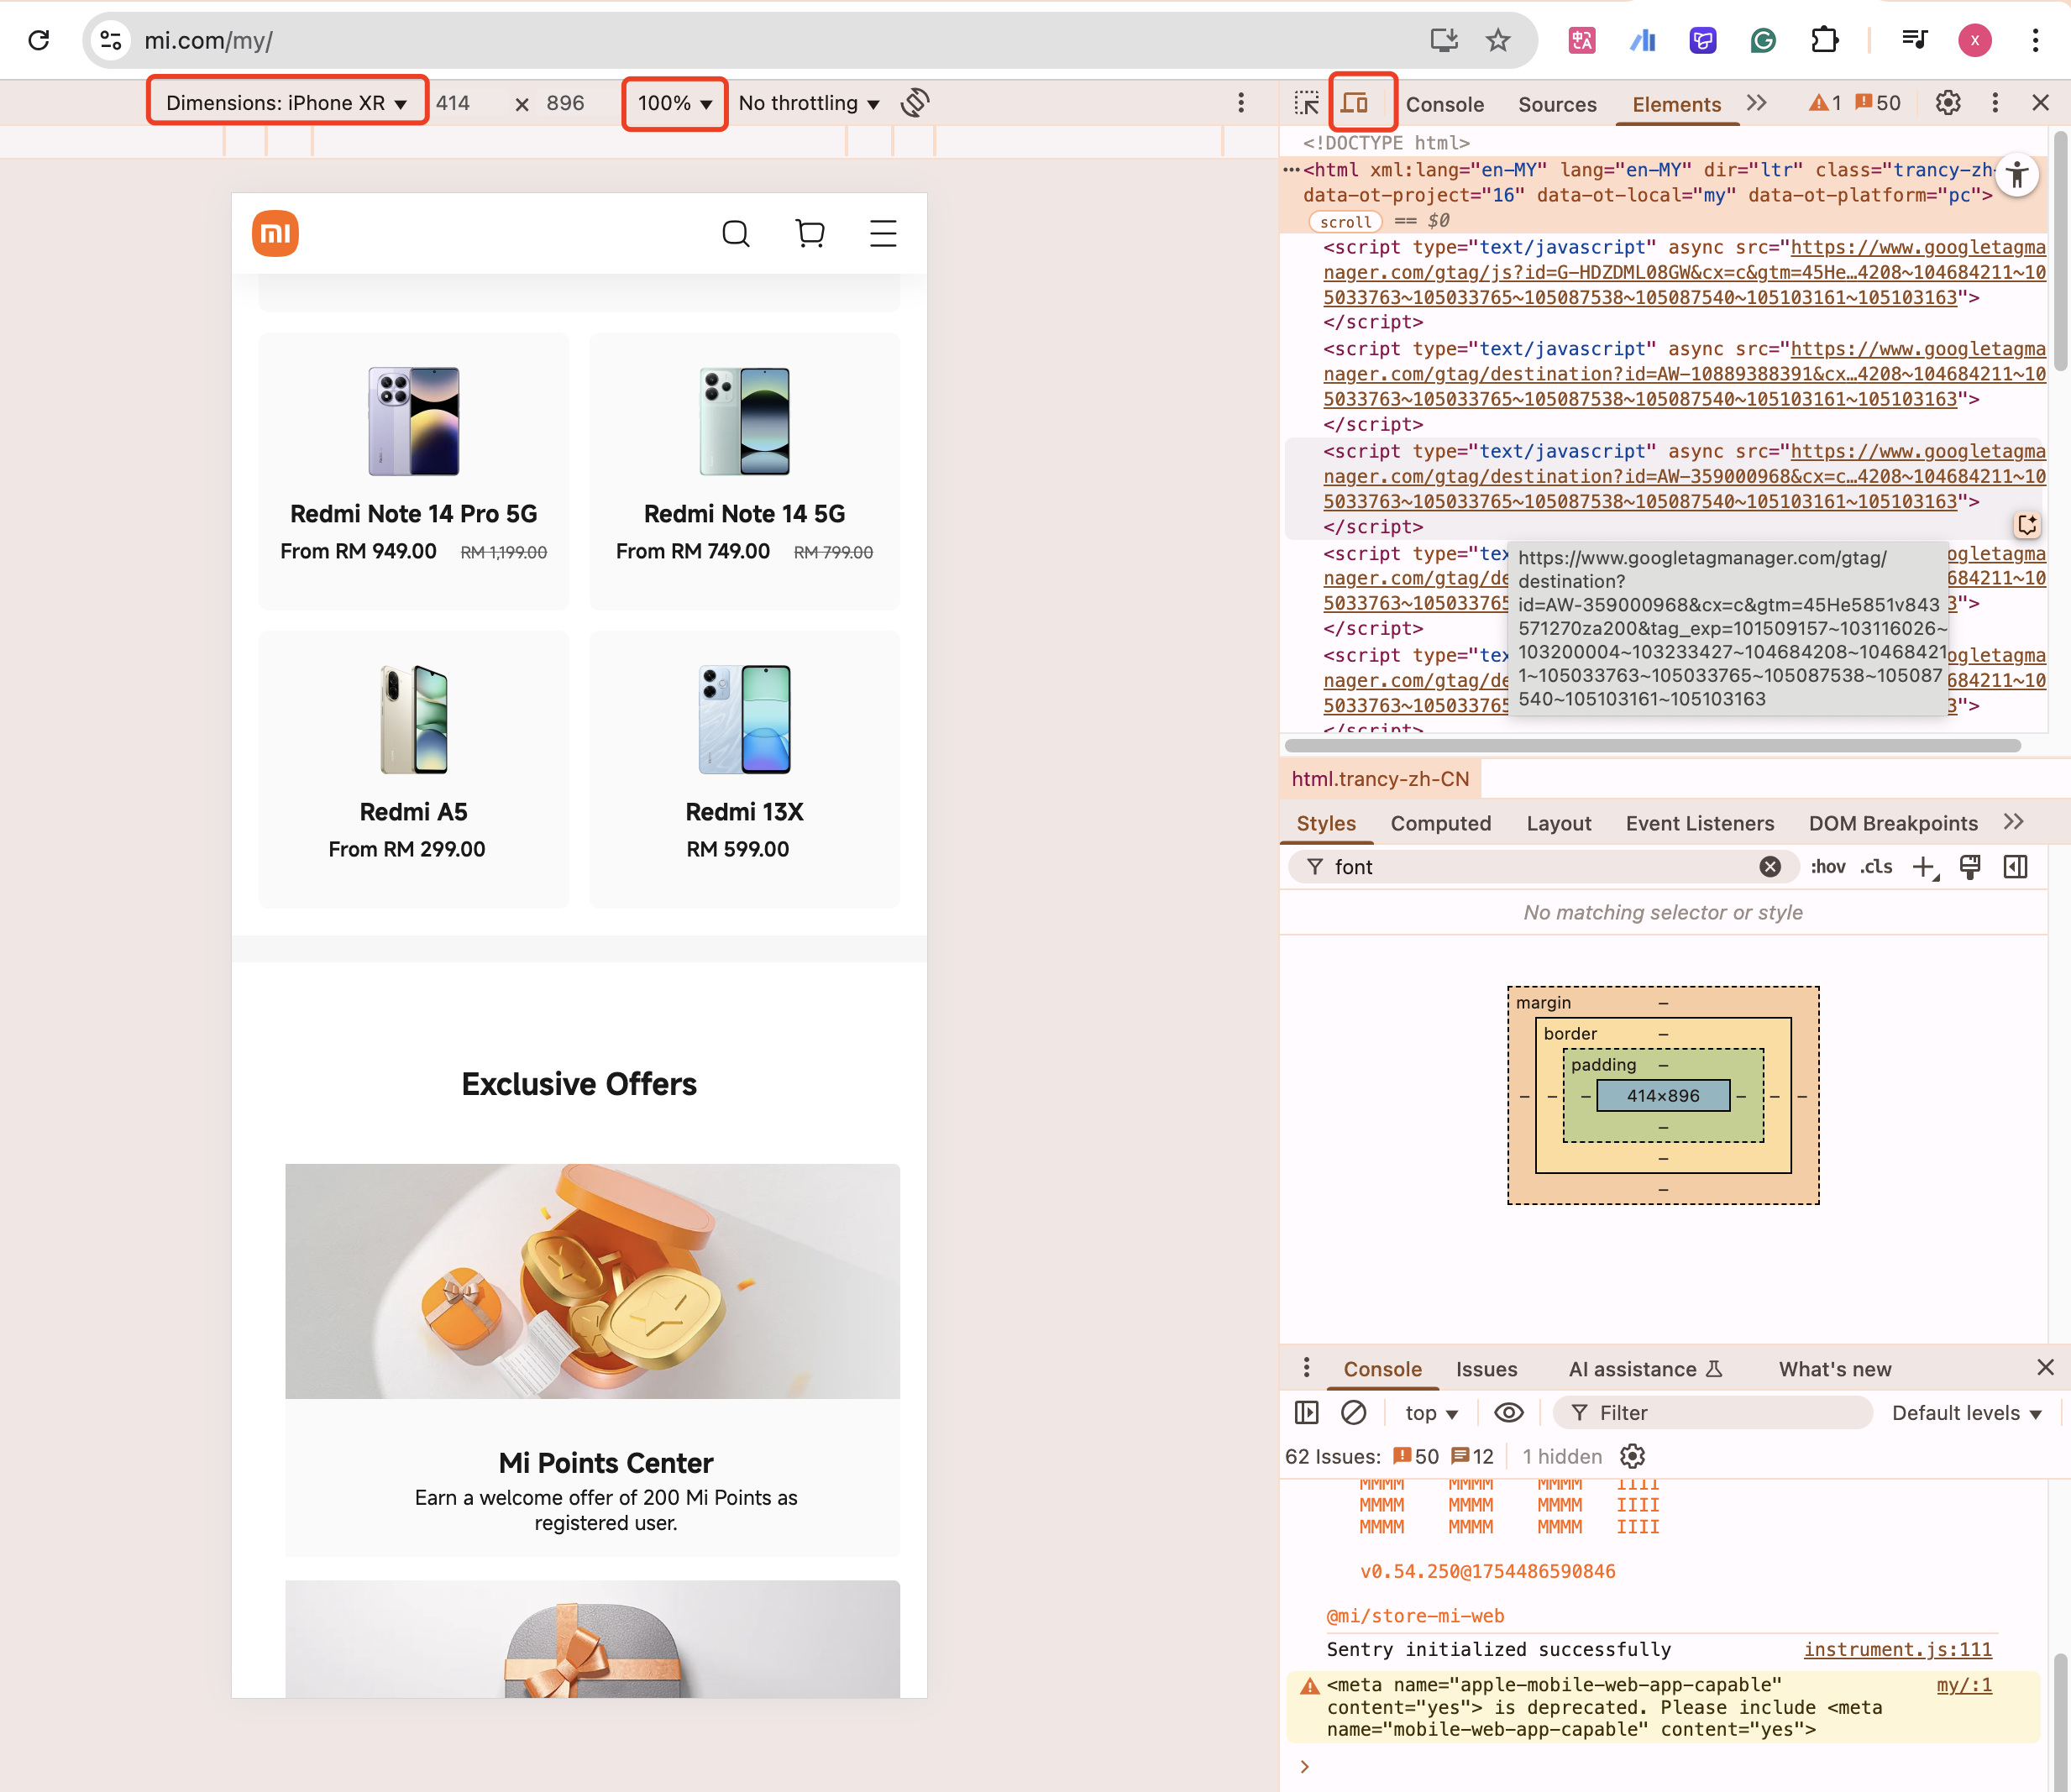This screenshot has height=1792, width=2071.
Task: Open the 100% zoom dropdown
Action: [675, 102]
